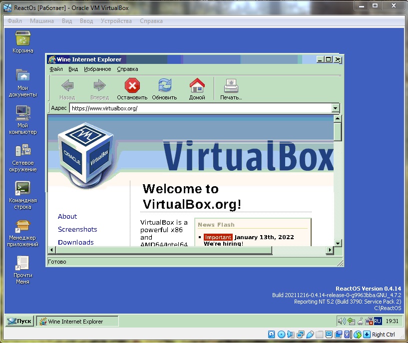Open Корзина recycle bin desktop icon
Viewport: 408px width, 343px height.
[23, 39]
